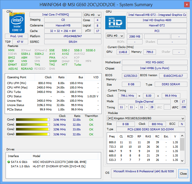The image size is (192, 184).
Task: Click the Haswell GT2 GPU codename field
Action: tap(157, 25)
